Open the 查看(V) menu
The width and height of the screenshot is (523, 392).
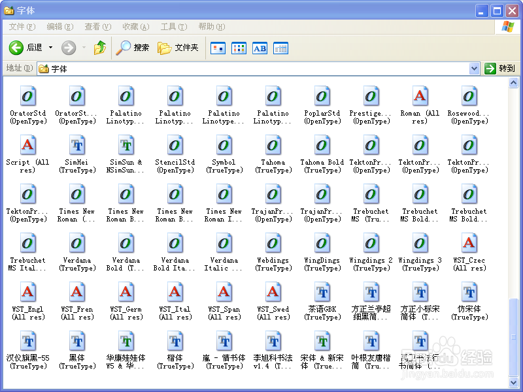(x=97, y=27)
